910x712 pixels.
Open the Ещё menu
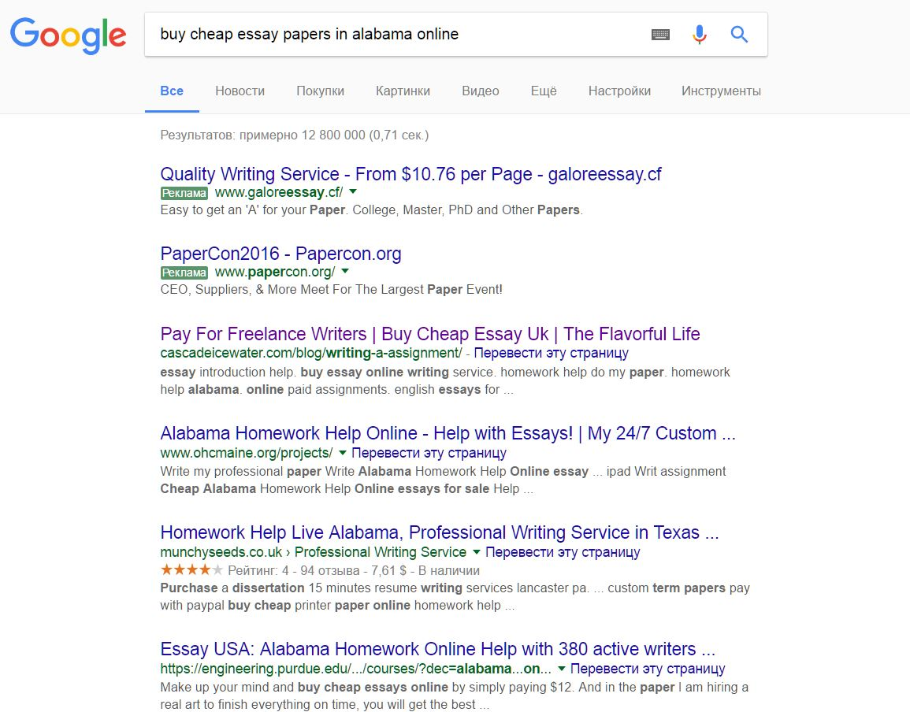[x=544, y=91]
